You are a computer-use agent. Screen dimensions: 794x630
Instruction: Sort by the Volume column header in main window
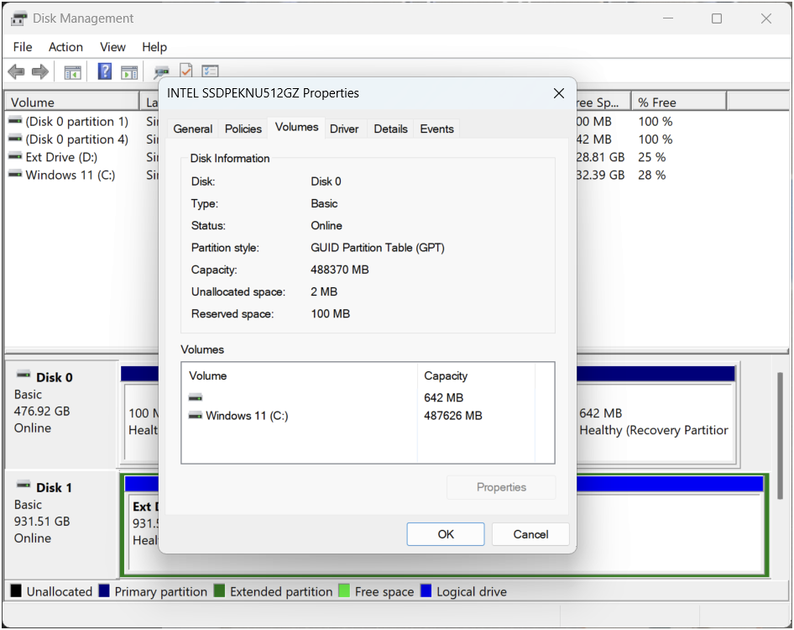click(x=72, y=102)
